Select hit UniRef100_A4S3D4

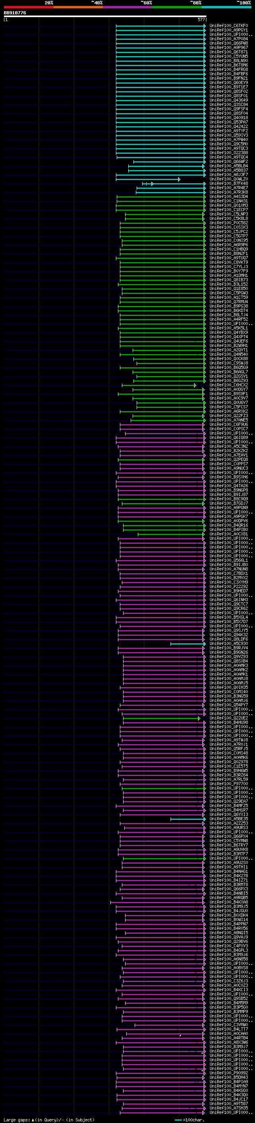pos(228,197)
